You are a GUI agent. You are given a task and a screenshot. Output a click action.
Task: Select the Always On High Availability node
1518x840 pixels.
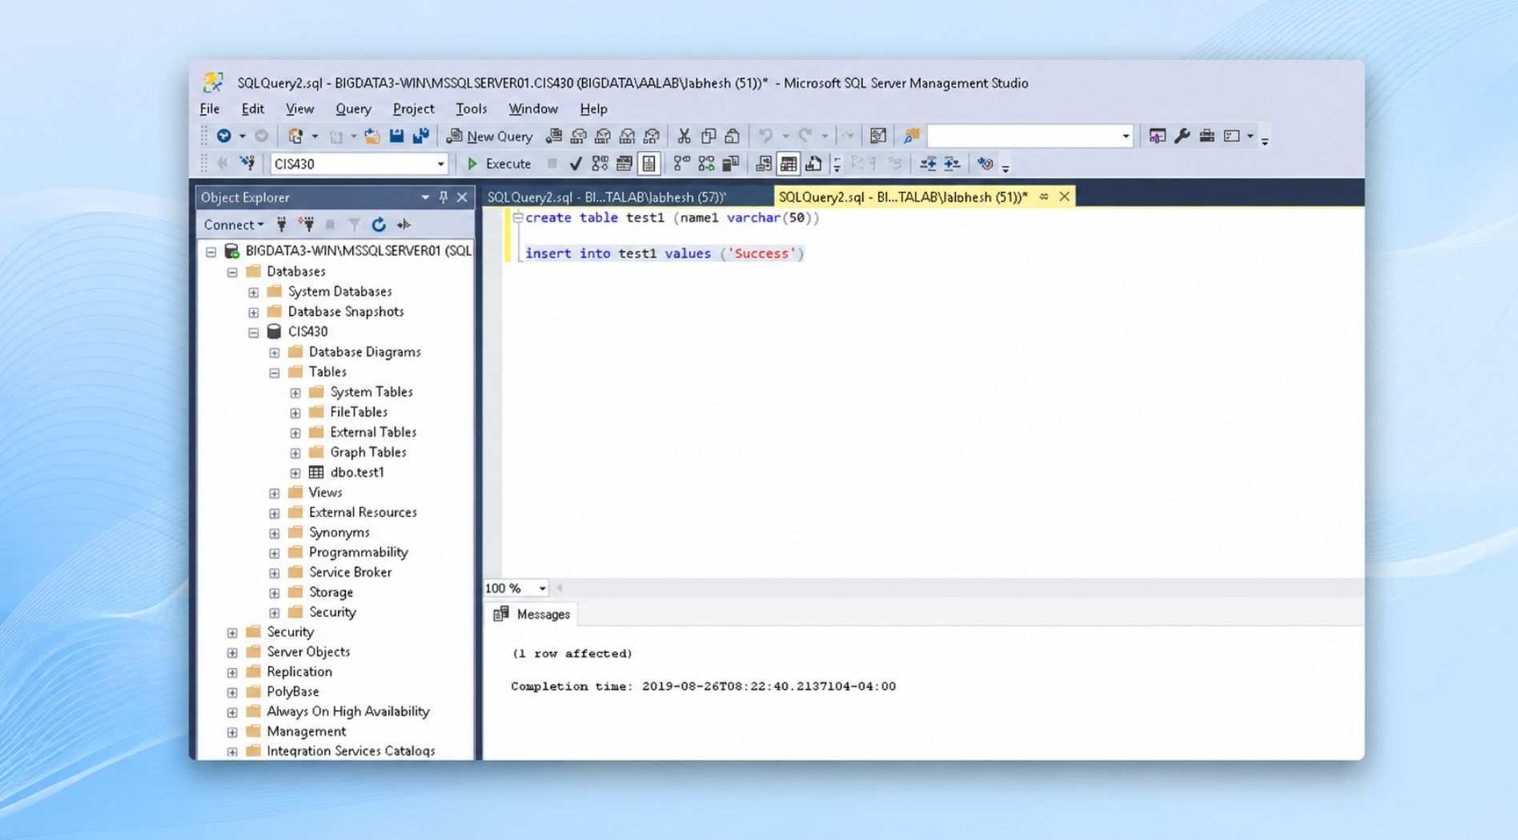click(x=347, y=712)
